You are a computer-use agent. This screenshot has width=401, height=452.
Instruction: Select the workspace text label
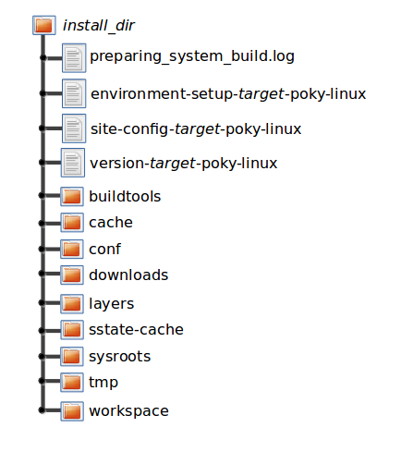[x=128, y=411]
